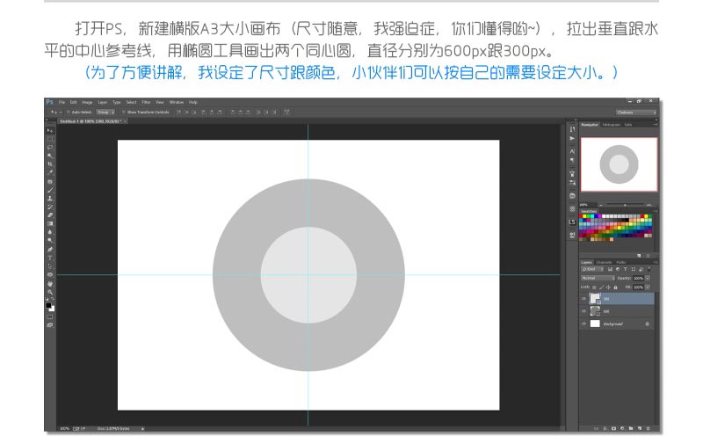Toggle lock position icon
Image resolution: width=703 pixels, height=444 pixels.
click(x=608, y=287)
